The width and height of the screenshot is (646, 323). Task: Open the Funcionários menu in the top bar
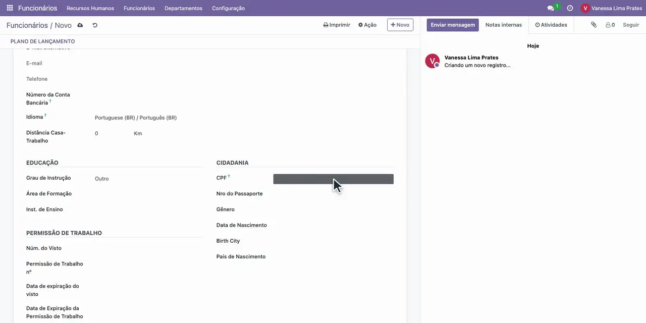[139, 8]
